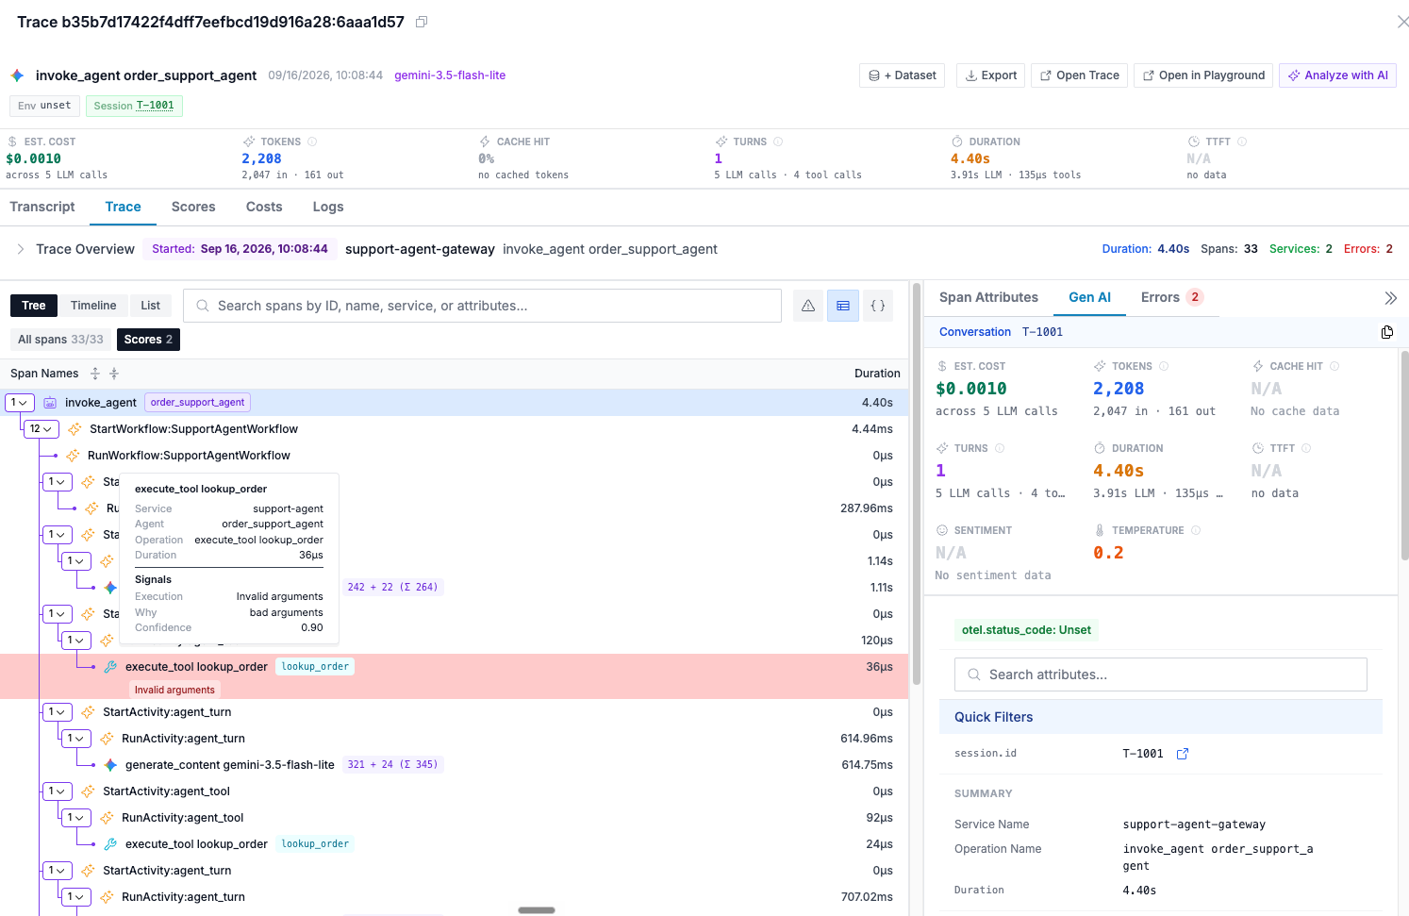The height and width of the screenshot is (916, 1409).
Task: Collapse all spans icon beside Span Names
Action: pos(114,374)
